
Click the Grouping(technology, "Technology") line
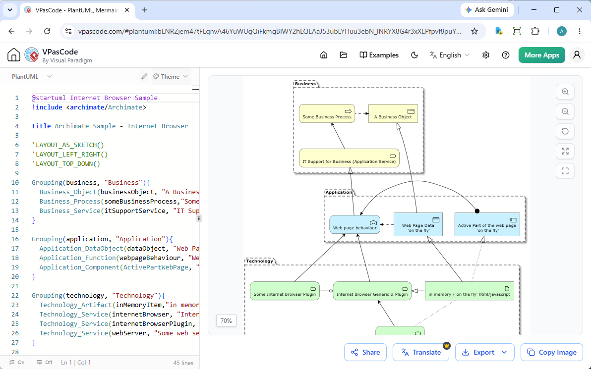coord(98,295)
